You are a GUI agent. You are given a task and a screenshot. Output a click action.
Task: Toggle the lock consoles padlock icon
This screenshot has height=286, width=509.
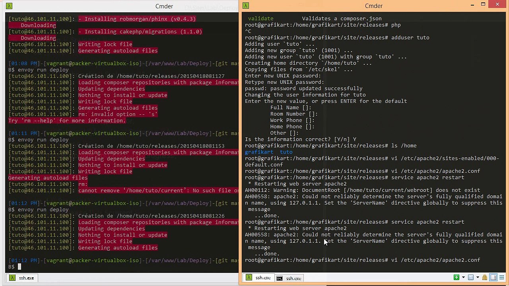click(485, 277)
